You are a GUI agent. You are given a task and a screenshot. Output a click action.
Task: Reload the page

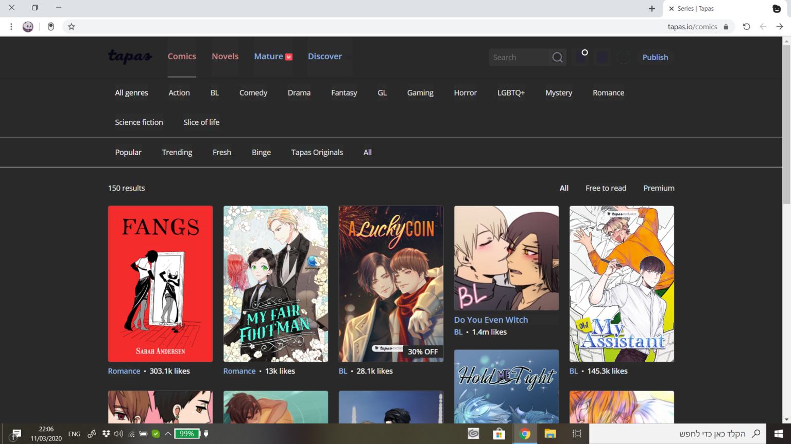tap(746, 27)
